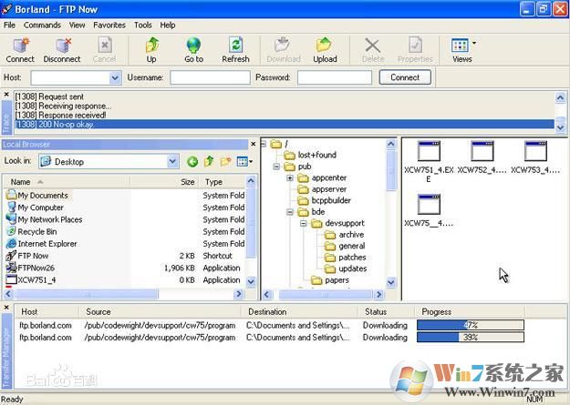The image size is (570, 405).
Task: Click green back arrow in Local Browser
Action: click(192, 162)
